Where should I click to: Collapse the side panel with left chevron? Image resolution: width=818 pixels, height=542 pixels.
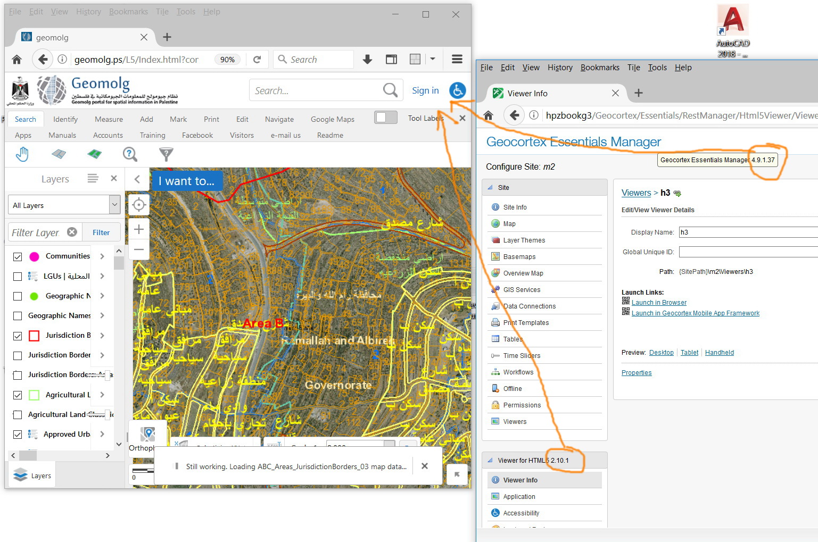click(x=137, y=179)
